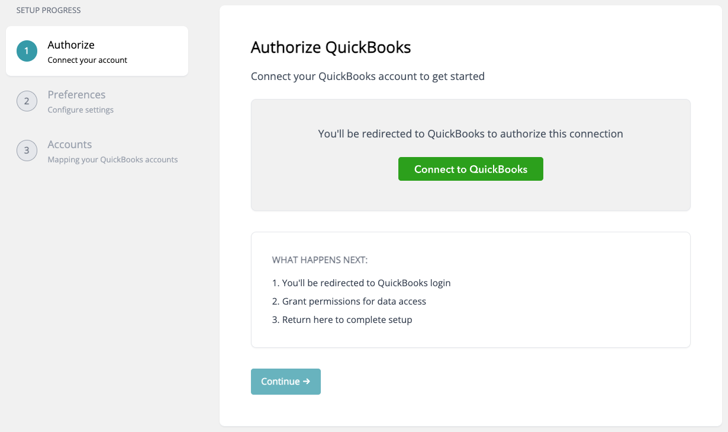Click 'Connect your QuickBooks account to get started'

(368, 76)
